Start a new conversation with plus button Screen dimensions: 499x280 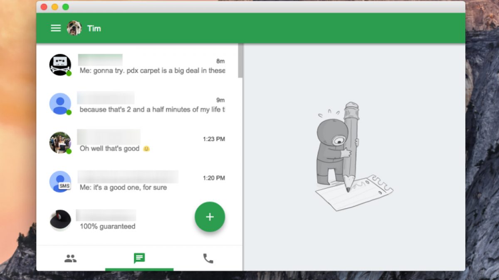click(x=210, y=217)
